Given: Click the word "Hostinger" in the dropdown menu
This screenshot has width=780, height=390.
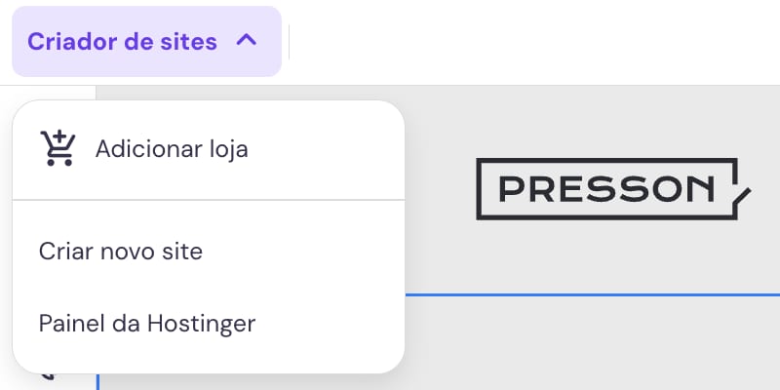Looking at the screenshot, I should pyautogui.click(x=201, y=323).
